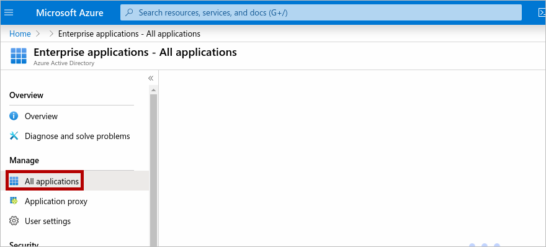The width and height of the screenshot is (546, 247).
Task: Click the All applications grid icon
Action: [14, 181]
